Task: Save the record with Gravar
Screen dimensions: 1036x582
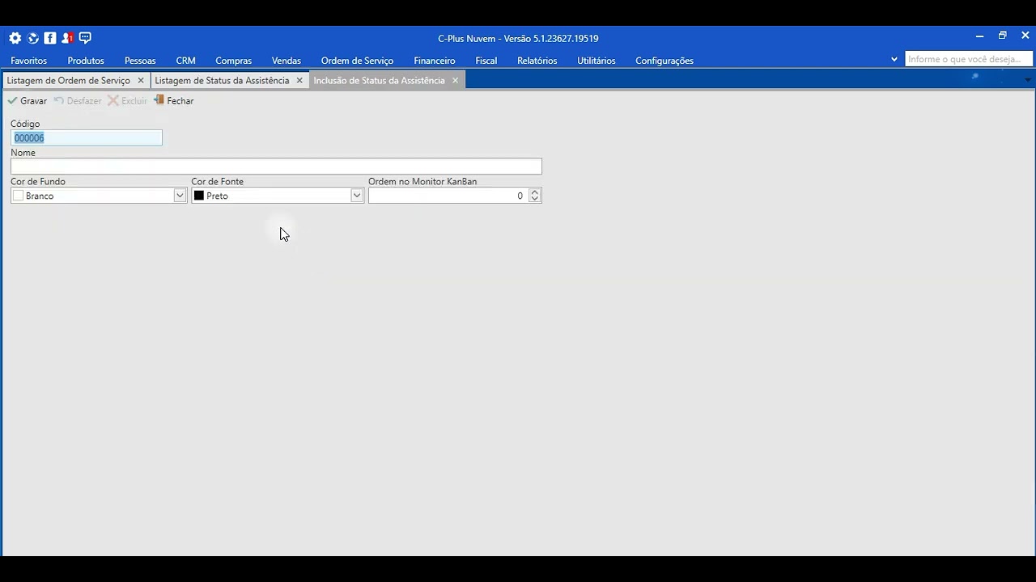Action: coord(28,101)
